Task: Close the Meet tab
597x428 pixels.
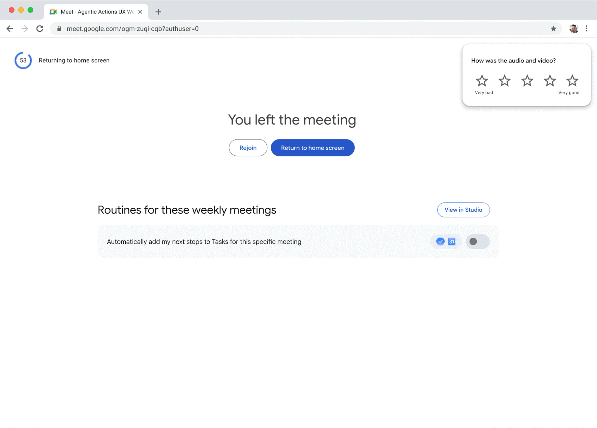Action: coord(140,12)
